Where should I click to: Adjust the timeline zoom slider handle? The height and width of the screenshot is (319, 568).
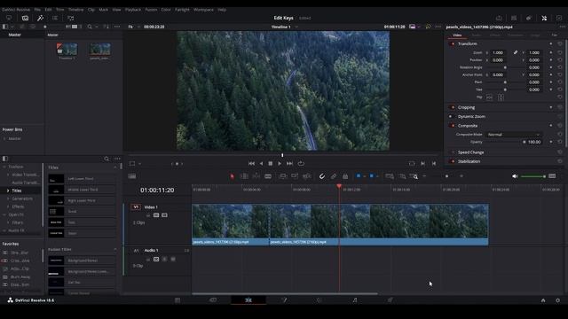pos(446,176)
